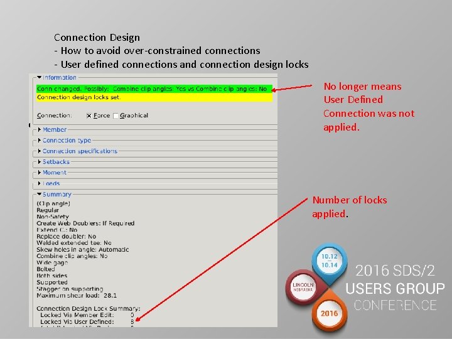Viewport: 452px width, 339px height.
Task: Click the 'Connection:' label
Action: (54, 116)
